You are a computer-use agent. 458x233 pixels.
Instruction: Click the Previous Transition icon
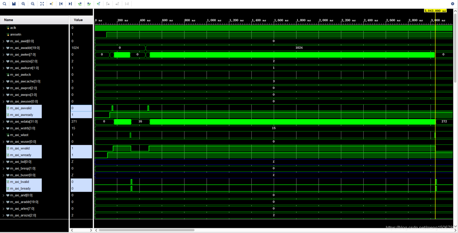pos(80,4)
